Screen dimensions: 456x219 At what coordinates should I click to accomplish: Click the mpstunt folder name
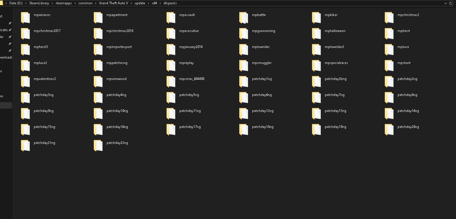pyautogui.click(x=404, y=63)
